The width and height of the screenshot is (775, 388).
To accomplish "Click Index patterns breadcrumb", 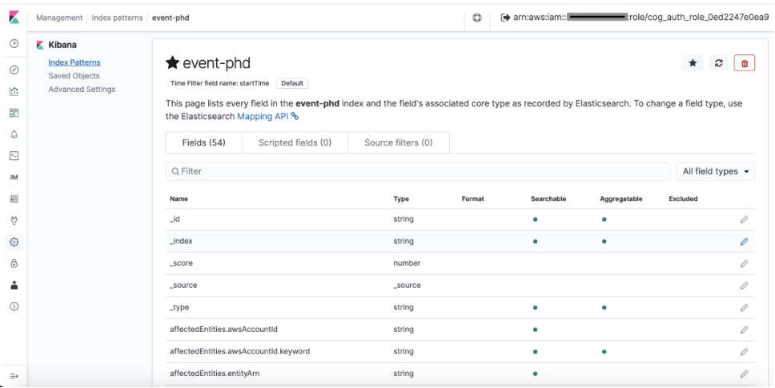I will [117, 18].
